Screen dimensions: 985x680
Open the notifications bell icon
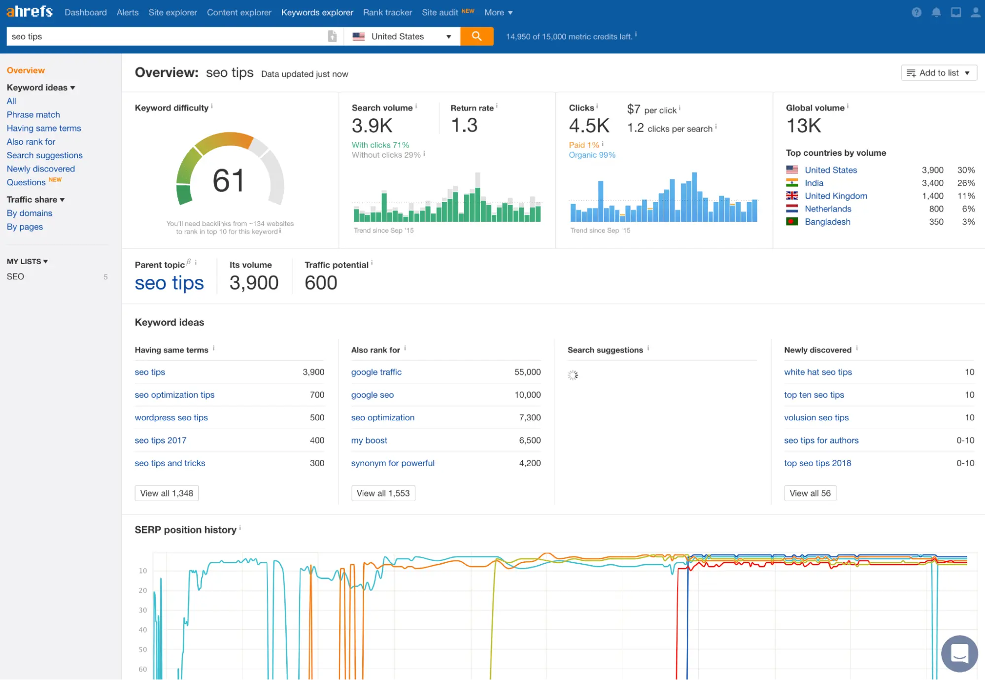[936, 12]
